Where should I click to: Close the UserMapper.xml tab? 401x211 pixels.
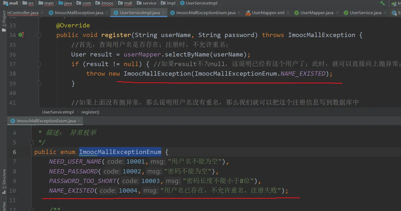(x=288, y=13)
